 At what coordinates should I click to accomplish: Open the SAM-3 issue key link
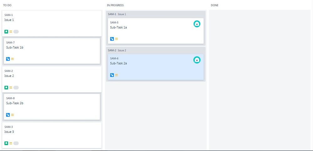8,127
